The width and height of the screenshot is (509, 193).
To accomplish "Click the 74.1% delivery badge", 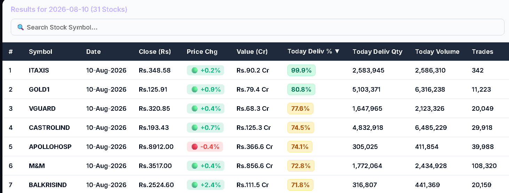I will [300, 146].
